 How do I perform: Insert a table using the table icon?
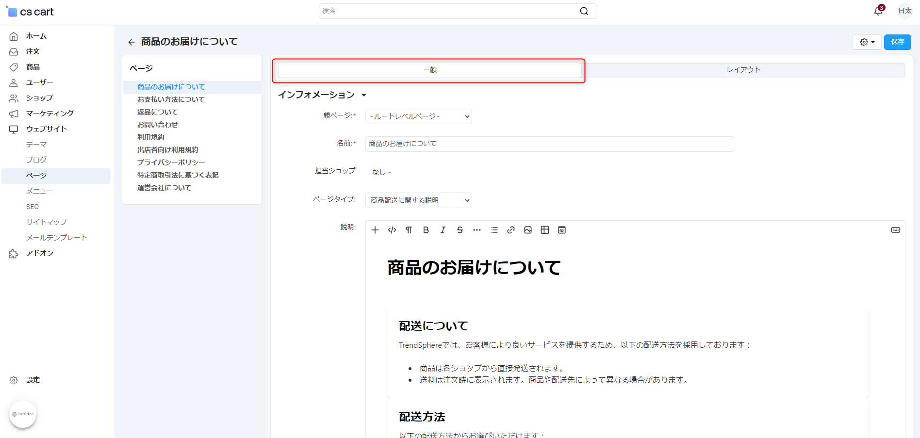[544, 230]
